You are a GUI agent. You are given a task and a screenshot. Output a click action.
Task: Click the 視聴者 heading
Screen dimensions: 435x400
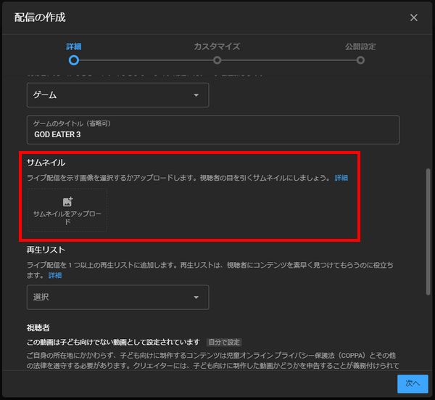[x=38, y=328]
